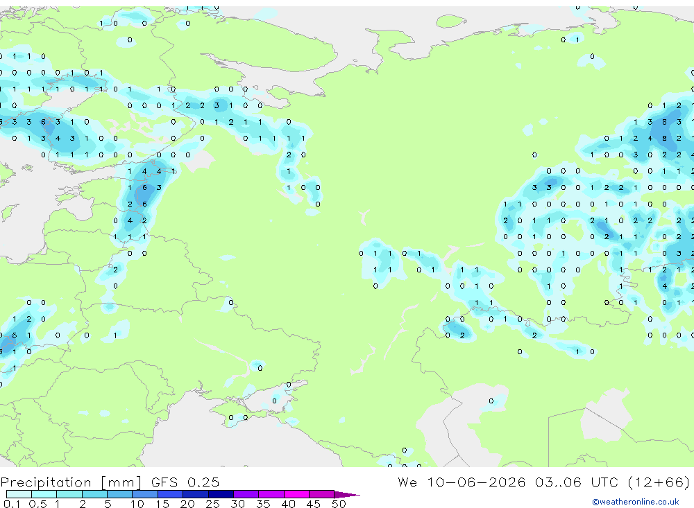The image size is (694, 508).
Task: Click the 'We 10-06-2026' date text
Action: pyautogui.click(x=462, y=482)
